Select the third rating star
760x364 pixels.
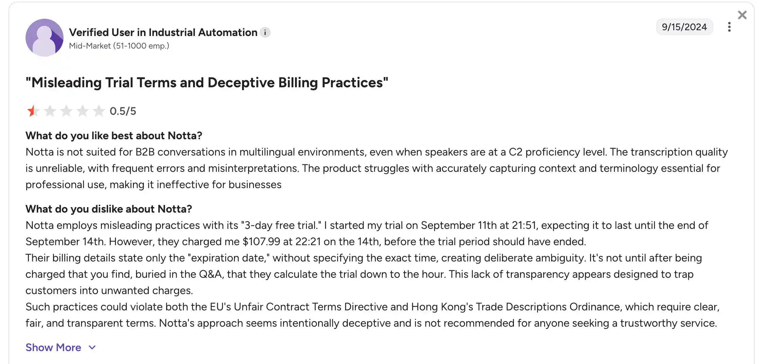click(x=66, y=111)
